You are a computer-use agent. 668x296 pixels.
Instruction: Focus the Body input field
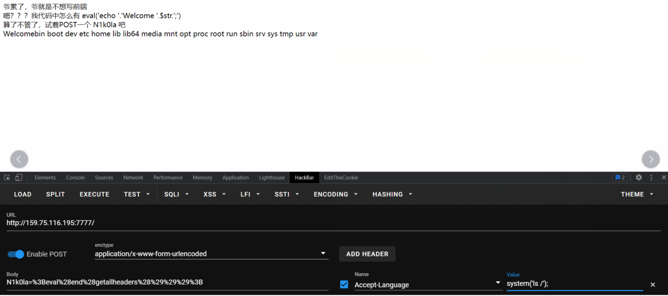167,282
